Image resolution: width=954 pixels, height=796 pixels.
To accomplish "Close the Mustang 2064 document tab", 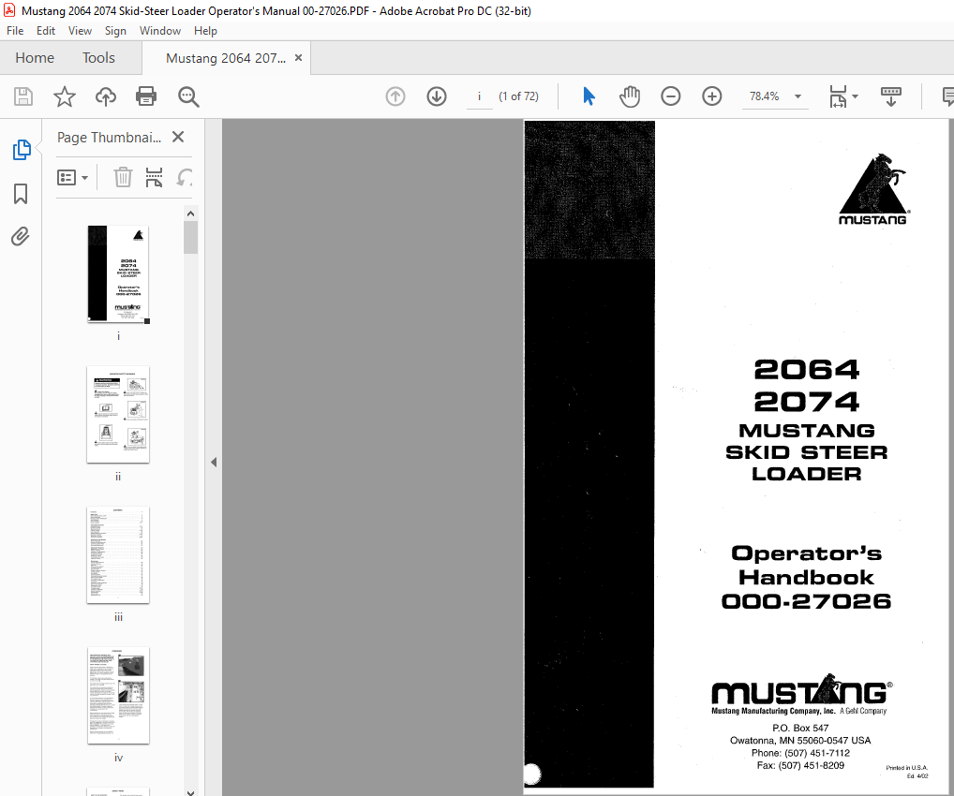I will pyautogui.click(x=298, y=58).
